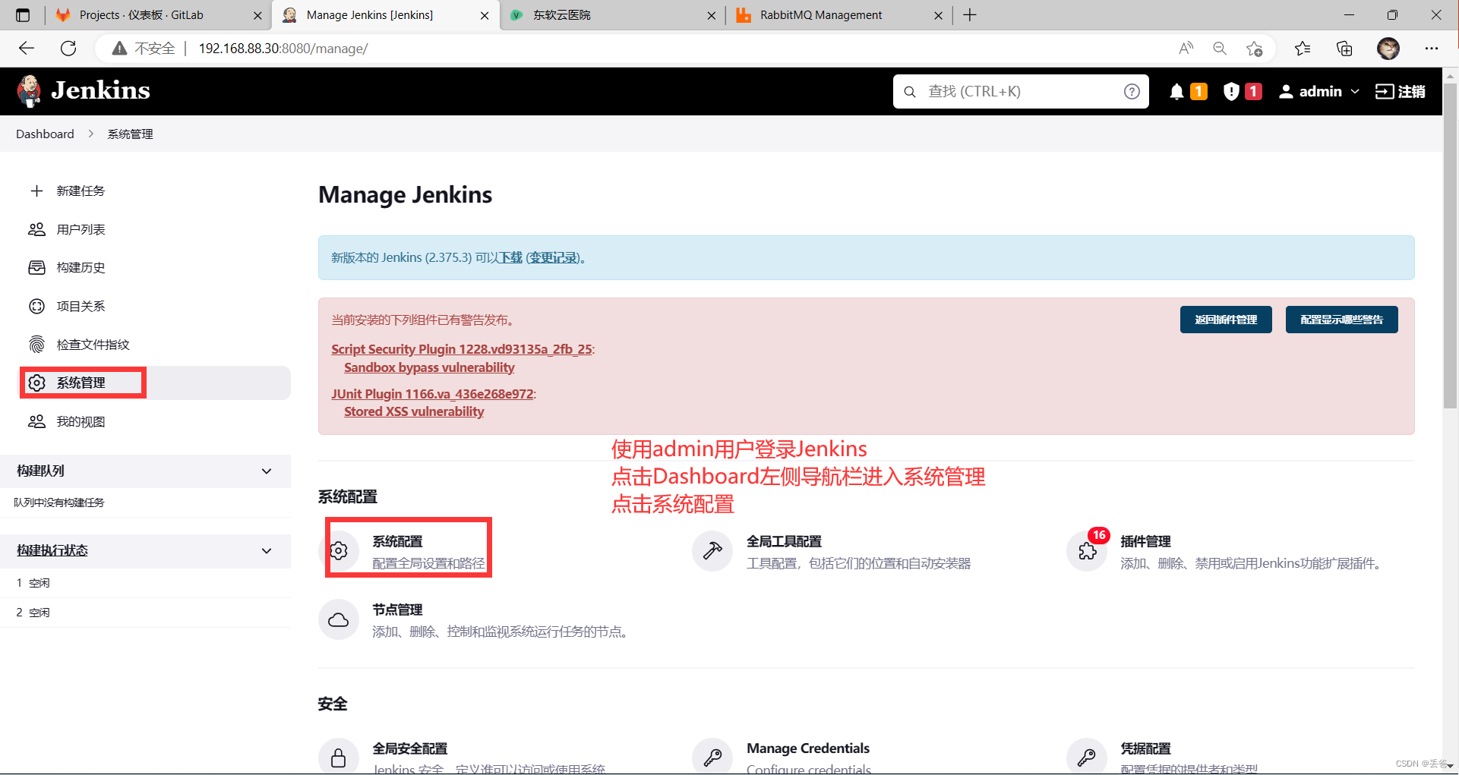Collapse the 构建执行状态 panel
The height and width of the screenshot is (775, 1459).
coord(267,551)
